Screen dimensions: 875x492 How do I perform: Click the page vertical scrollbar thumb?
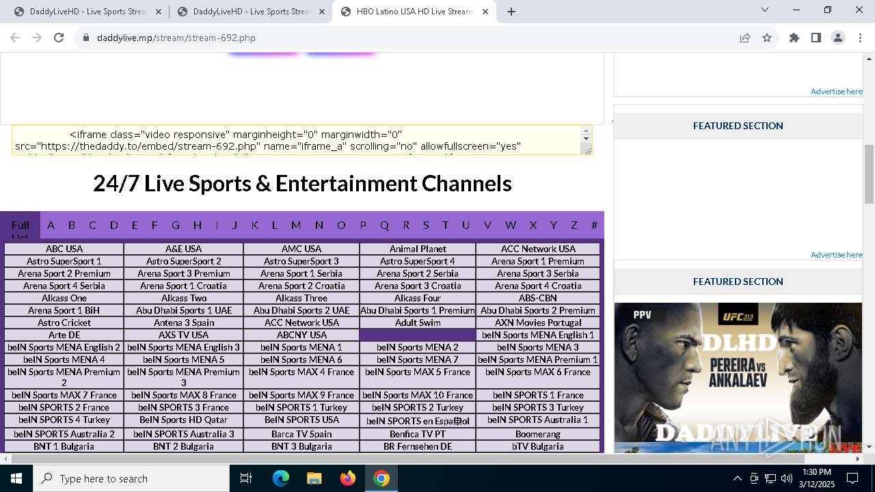coord(869,174)
